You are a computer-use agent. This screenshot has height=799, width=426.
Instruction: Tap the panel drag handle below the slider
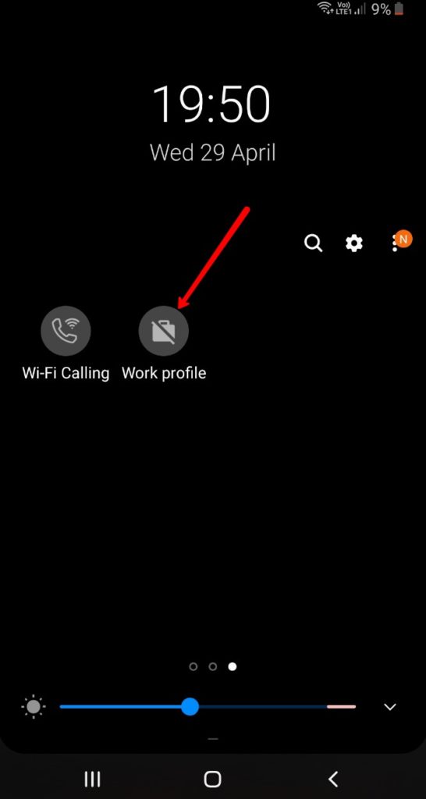coord(213,738)
